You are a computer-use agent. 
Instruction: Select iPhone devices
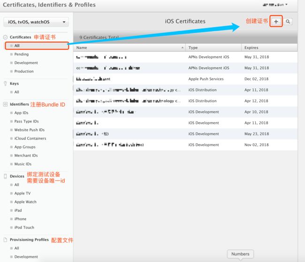click(x=20, y=219)
